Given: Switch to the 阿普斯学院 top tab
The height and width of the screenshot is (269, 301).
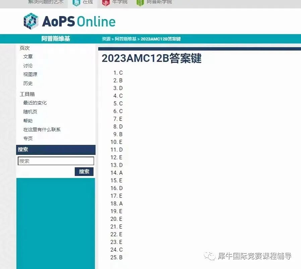Looking at the screenshot, I should pyautogui.click(x=159, y=2).
